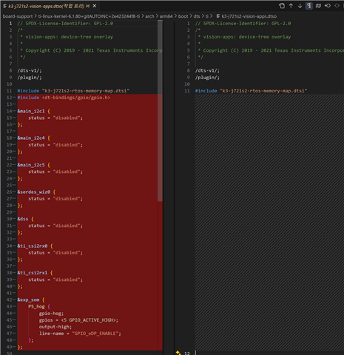The width and height of the screenshot is (344, 355).
Task: Click 'P5_hog {' line
Action: pyautogui.click(x=39, y=307)
